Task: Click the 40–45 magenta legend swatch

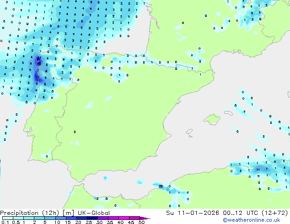Action: pos(124,218)
